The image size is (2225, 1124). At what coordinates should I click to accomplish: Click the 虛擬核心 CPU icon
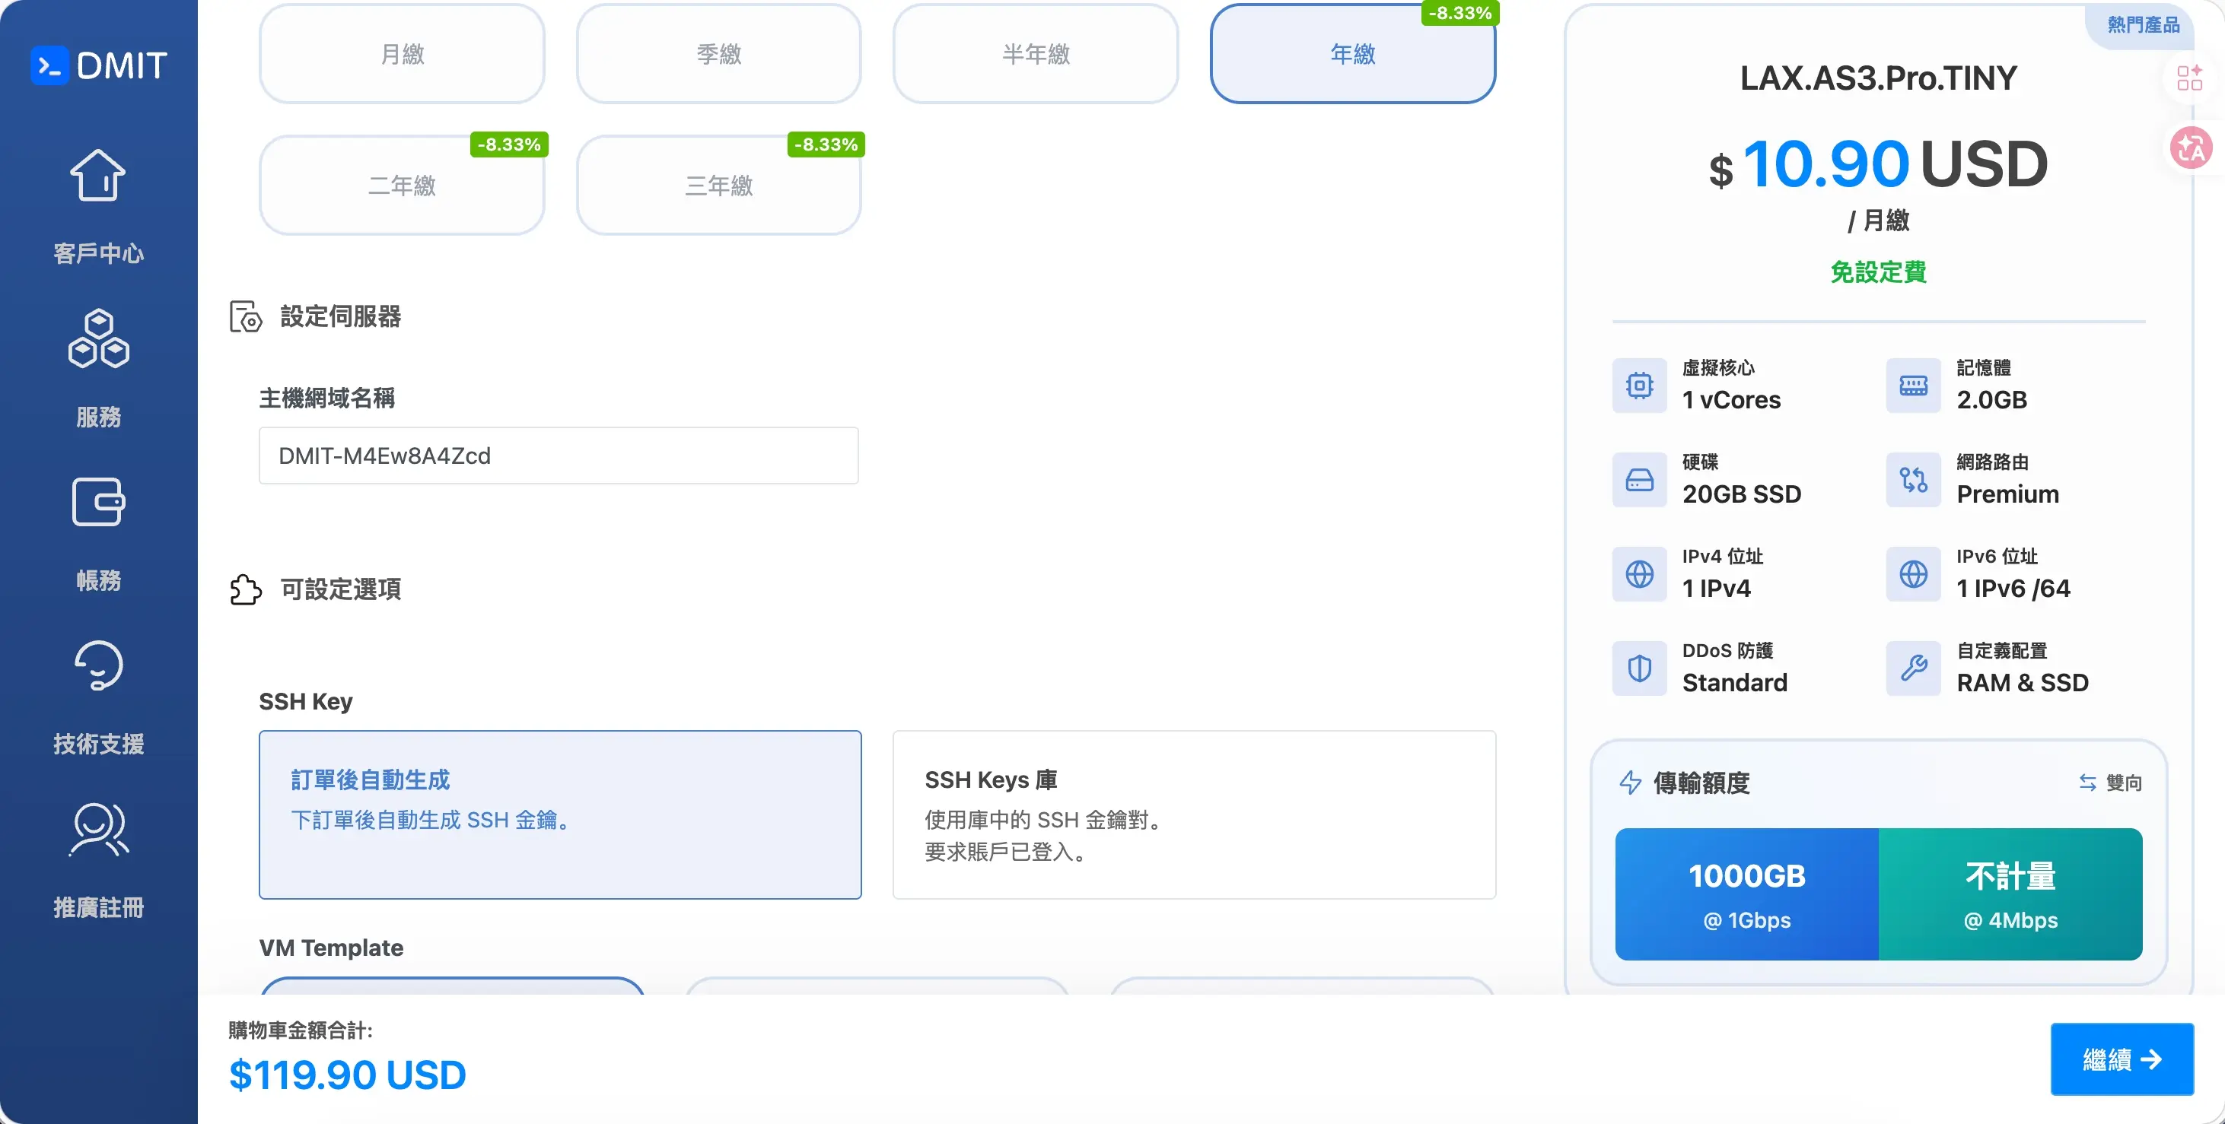click(1639, 385)
